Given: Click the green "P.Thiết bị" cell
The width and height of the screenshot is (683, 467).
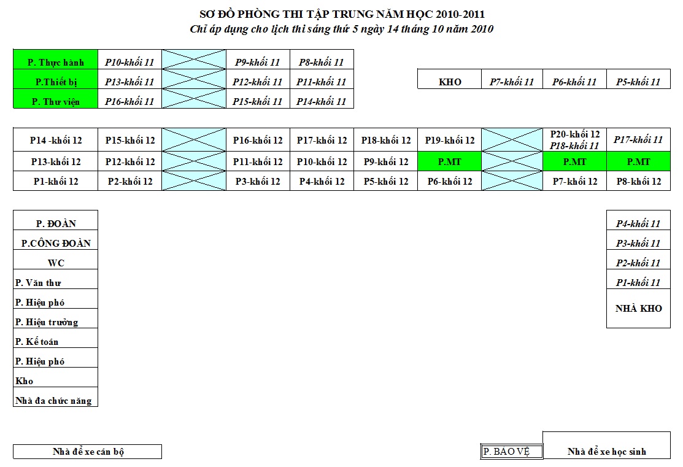Looking at the screenshot, I should tap(55, 82).
